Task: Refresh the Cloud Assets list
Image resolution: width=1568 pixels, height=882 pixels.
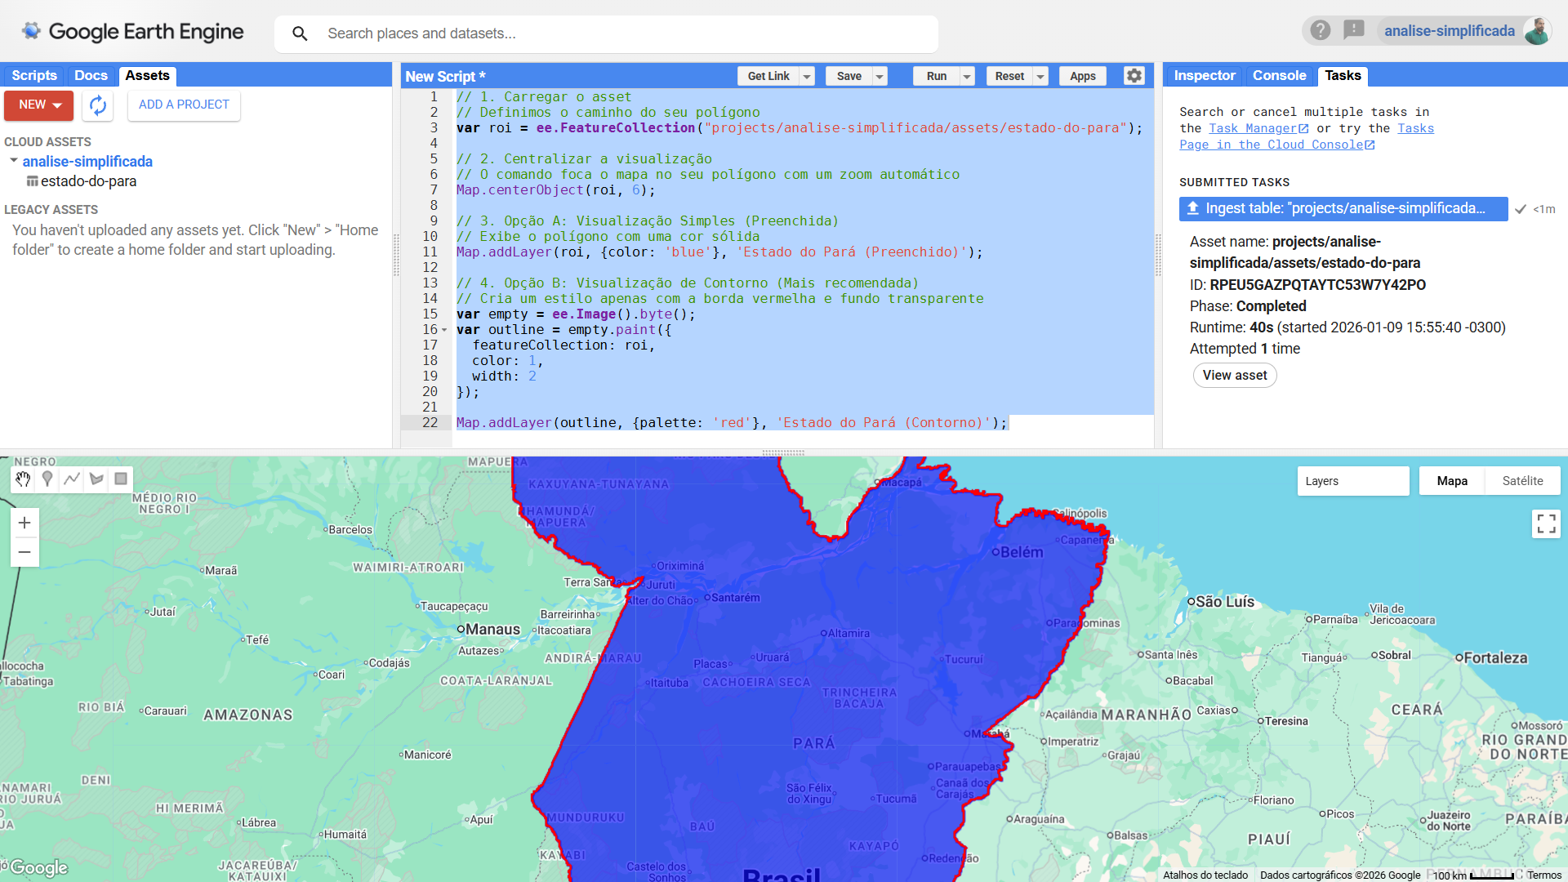Action: (x=97, y=105)
